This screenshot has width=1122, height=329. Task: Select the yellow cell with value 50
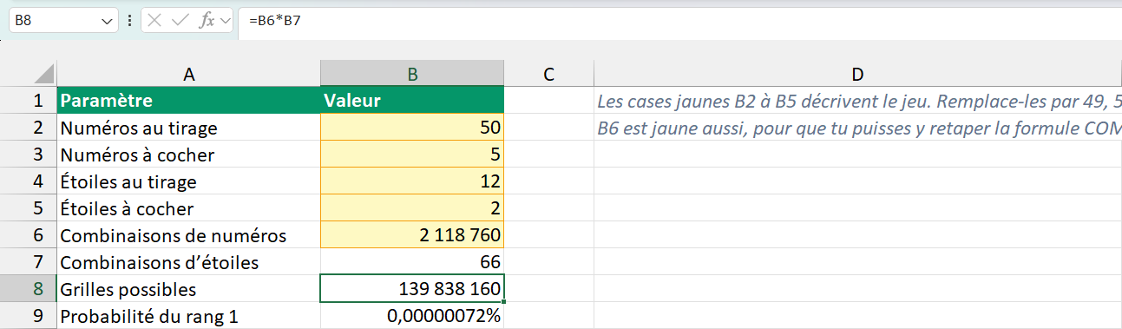point(412,128)
